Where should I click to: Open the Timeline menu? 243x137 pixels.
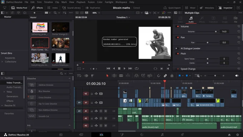48,2
